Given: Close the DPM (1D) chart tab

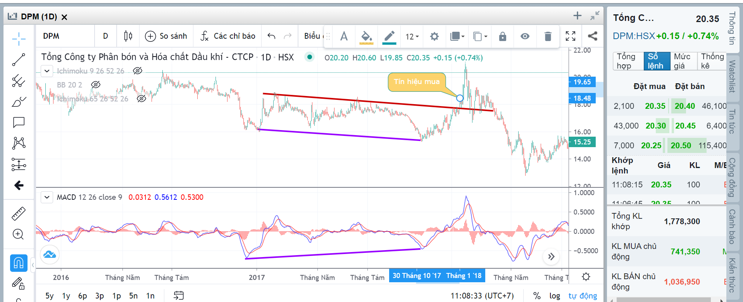Looking at the screenshot, I should [64, 17].
